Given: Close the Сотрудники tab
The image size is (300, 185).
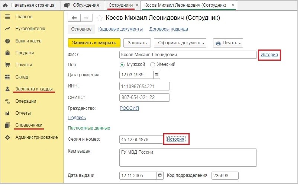Looking at the screenshot, I should point(137,5).
